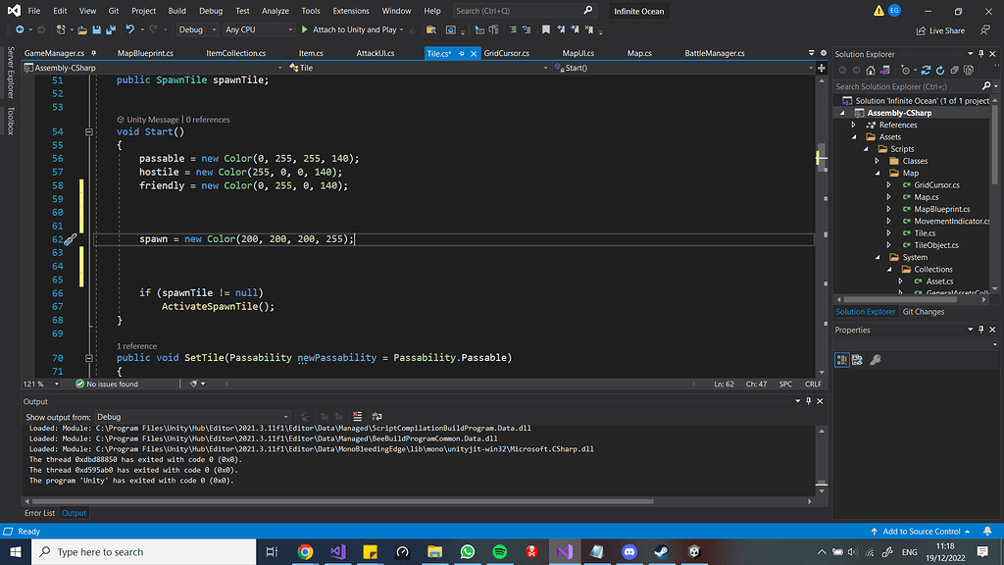
Task: Click the Undo arrow icon
Action: [x=129, y=30]
